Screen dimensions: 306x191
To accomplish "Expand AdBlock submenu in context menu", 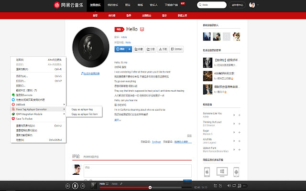I will (x=38, y=105).
